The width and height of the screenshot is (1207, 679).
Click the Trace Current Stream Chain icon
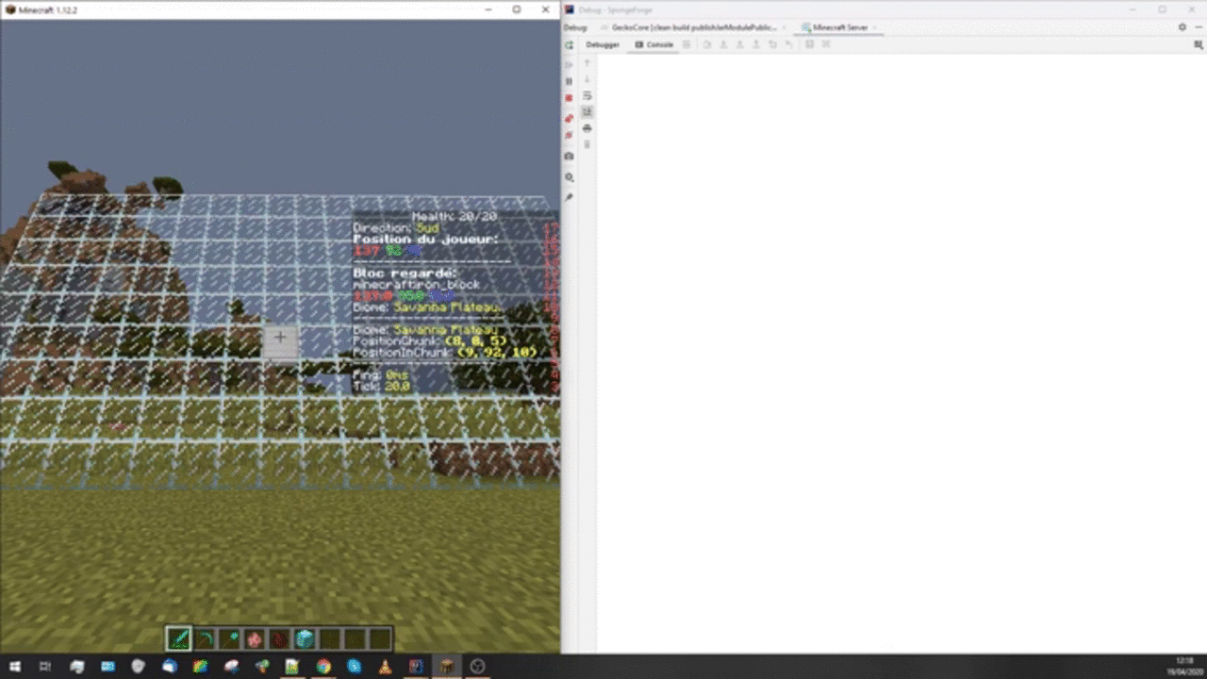[x=825, y=44]
